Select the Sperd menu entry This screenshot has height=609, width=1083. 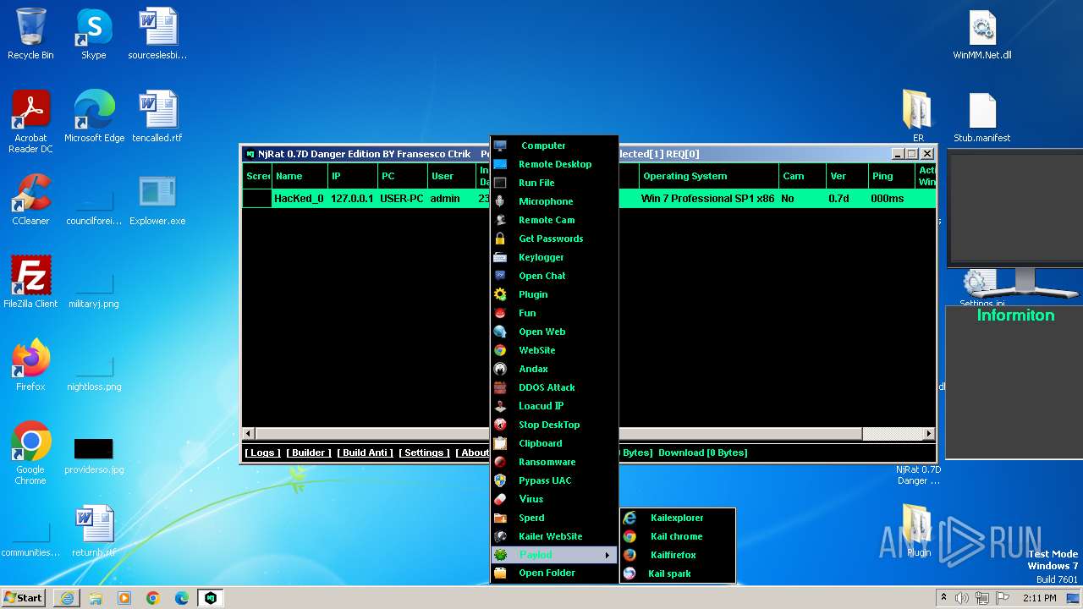554,518
